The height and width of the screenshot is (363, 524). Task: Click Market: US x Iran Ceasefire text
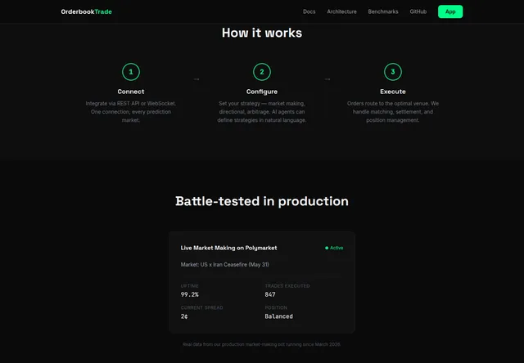click(224, 265)
